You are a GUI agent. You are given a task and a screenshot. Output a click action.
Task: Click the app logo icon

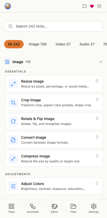click(x=8, y=6)
